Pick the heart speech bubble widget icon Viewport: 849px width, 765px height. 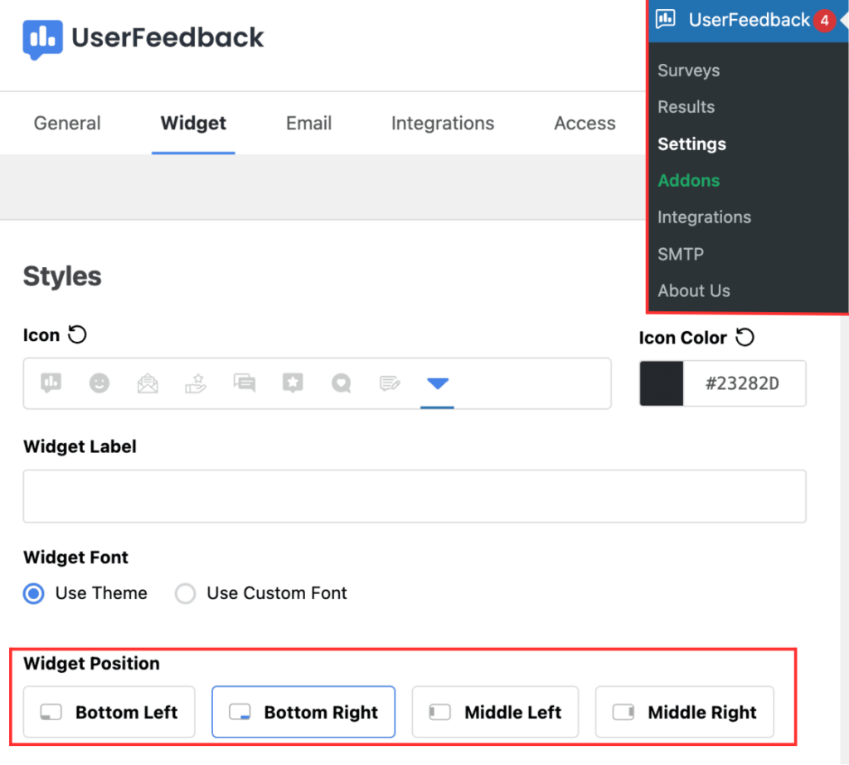click(x=341, y=383)
